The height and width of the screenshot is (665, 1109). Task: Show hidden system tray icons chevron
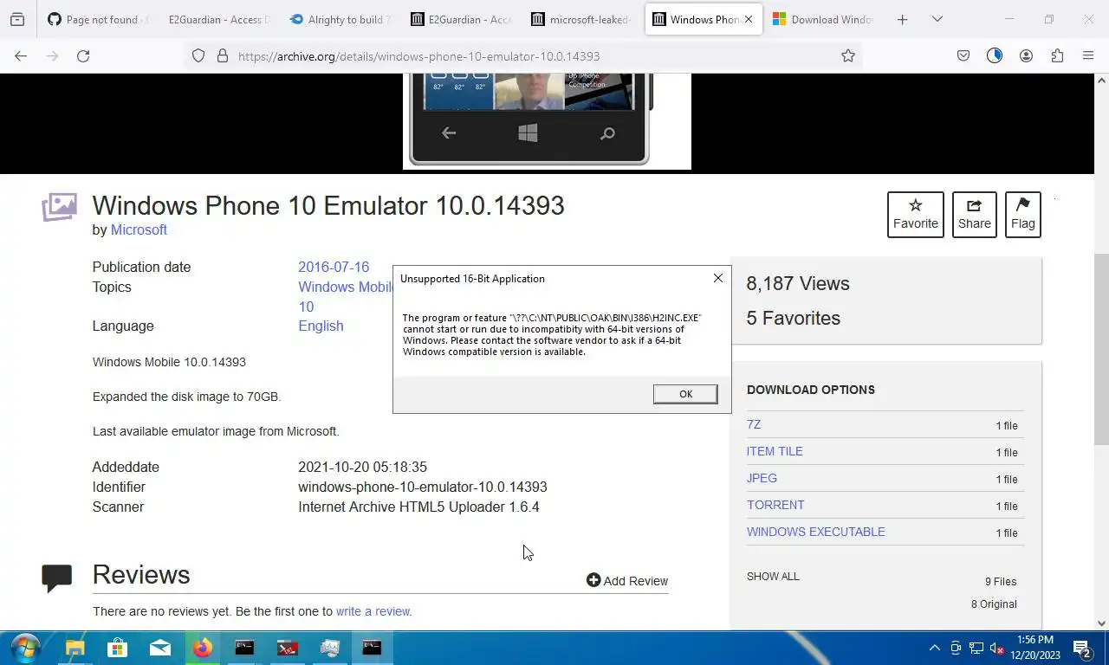click(x=934, y=648)
